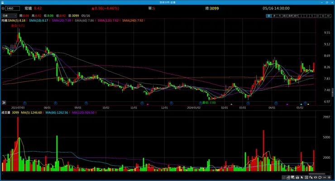The image size is (335, 181).
Task: Select the 日 daily period tab
Action: 269,16
